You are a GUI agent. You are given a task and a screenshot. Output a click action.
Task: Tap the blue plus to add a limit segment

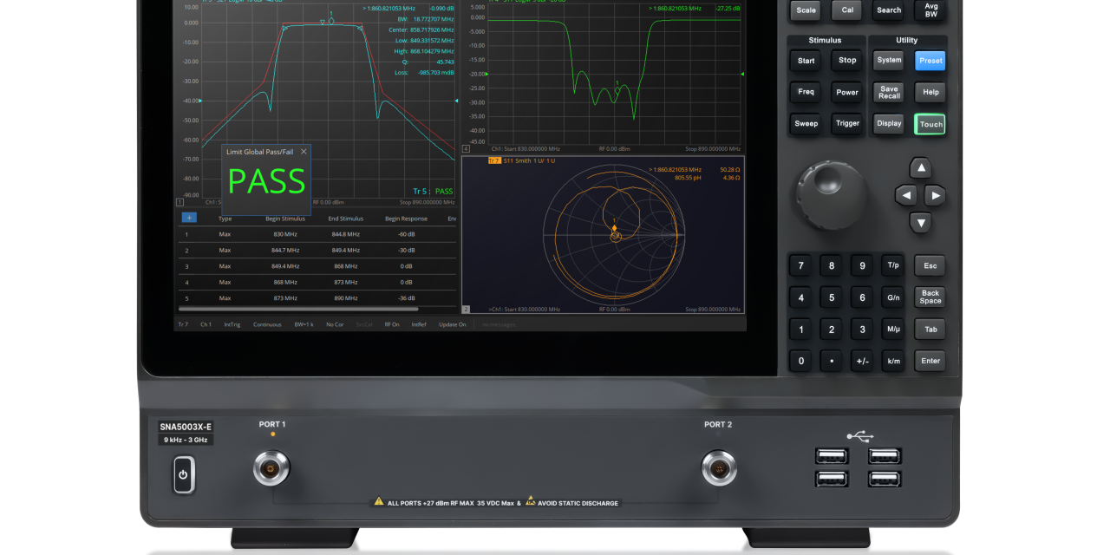(189, 218)
